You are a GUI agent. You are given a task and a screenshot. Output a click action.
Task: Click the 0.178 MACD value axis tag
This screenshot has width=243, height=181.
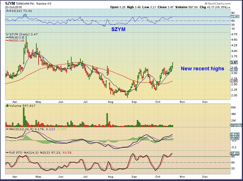234,134
